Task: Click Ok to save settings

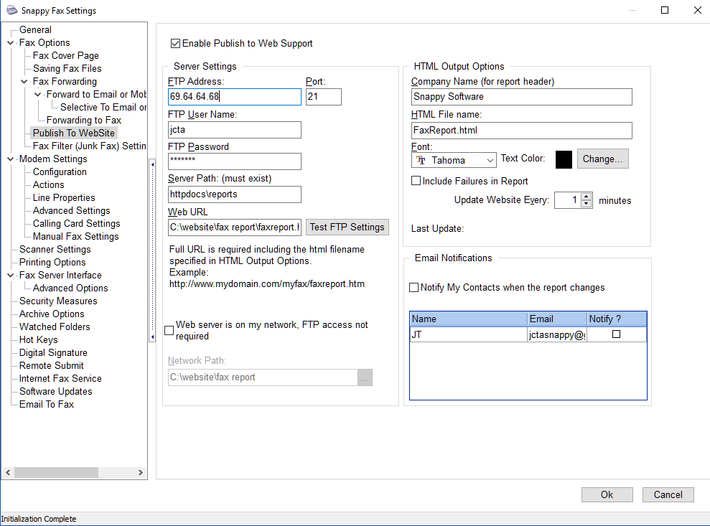Action: pyautogui.click(x=607, y=494)
